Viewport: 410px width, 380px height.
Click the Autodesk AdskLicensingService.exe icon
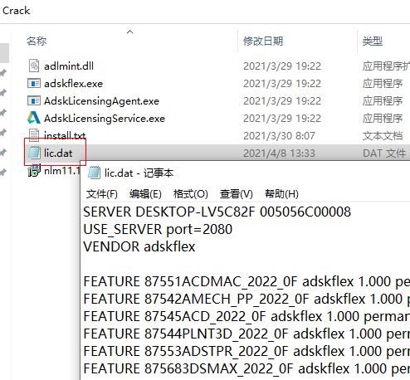34,118
